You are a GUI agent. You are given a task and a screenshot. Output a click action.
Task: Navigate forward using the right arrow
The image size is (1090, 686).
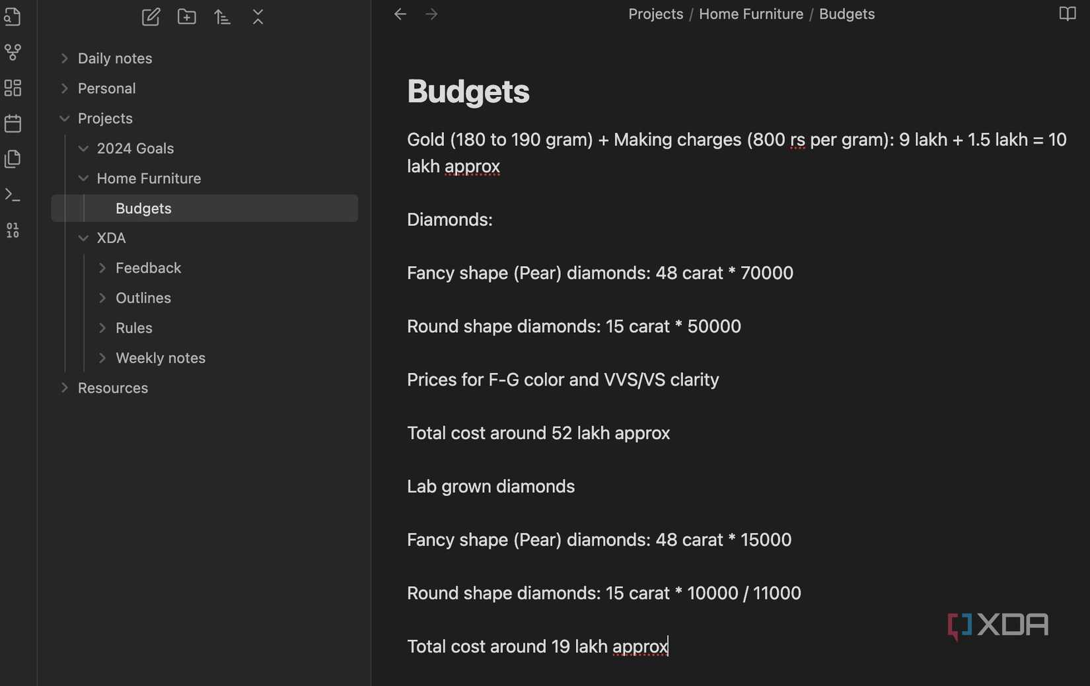pos(431,14)
